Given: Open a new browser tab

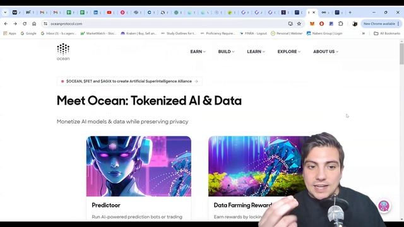Looking at the screenshot, I should 350,13.
